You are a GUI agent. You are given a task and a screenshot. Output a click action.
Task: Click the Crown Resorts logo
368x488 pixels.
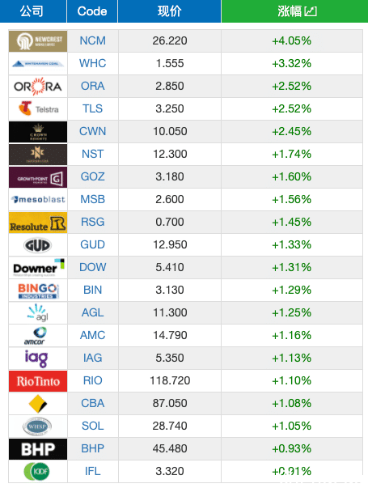pyautogui.click(x=38, y=132)
